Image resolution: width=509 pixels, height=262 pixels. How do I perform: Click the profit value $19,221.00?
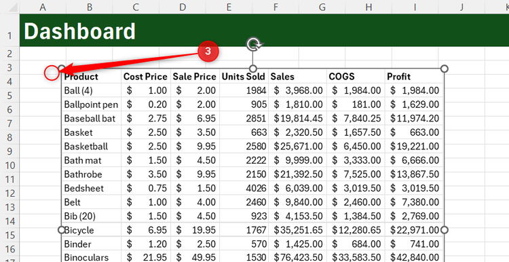coord(415,147)
